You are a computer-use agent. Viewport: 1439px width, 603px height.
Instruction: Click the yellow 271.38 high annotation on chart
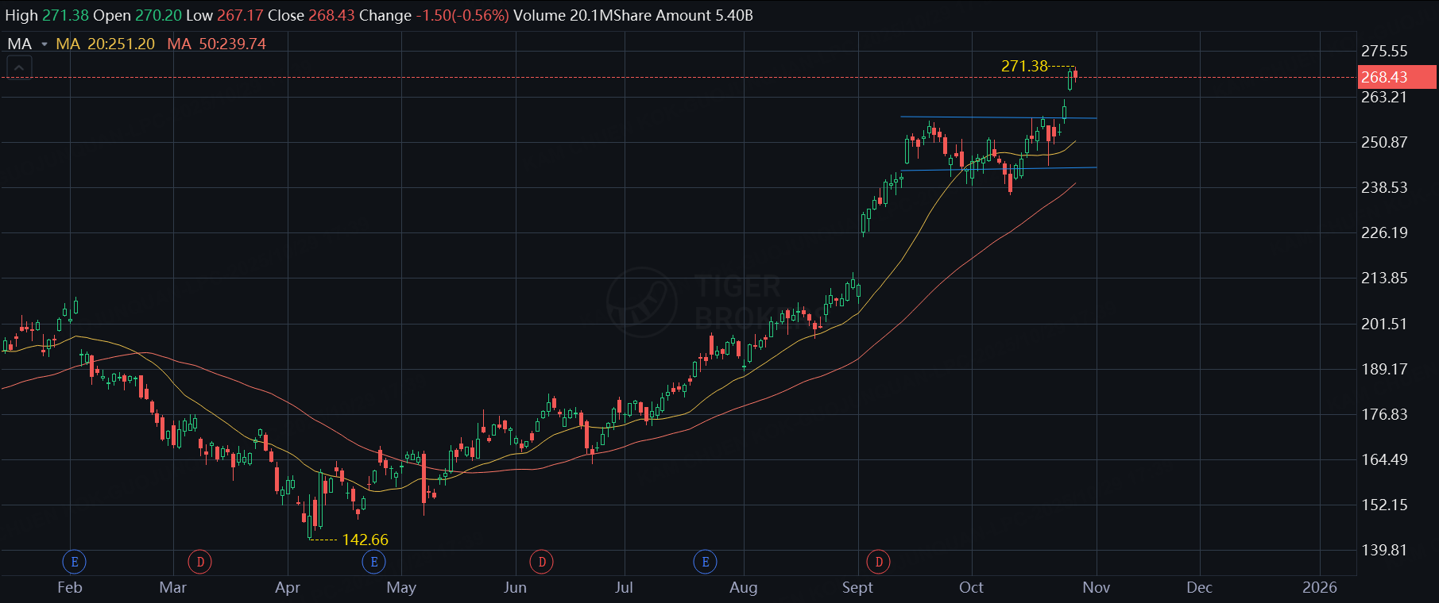coord(1024,66)
